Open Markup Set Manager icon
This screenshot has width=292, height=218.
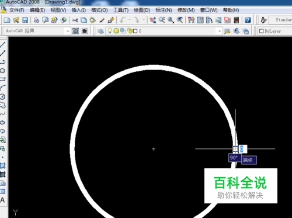coord(227,20)
